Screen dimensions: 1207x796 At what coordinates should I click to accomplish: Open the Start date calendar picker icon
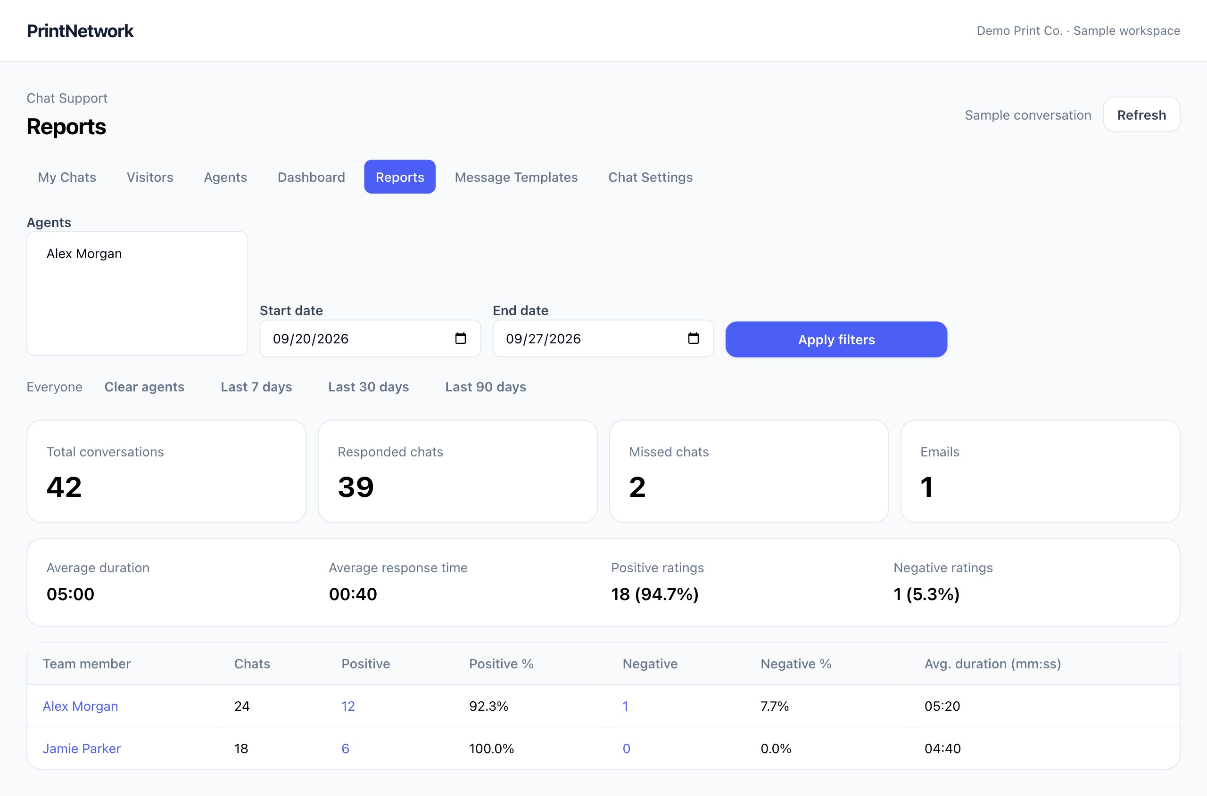click(461, 338)
